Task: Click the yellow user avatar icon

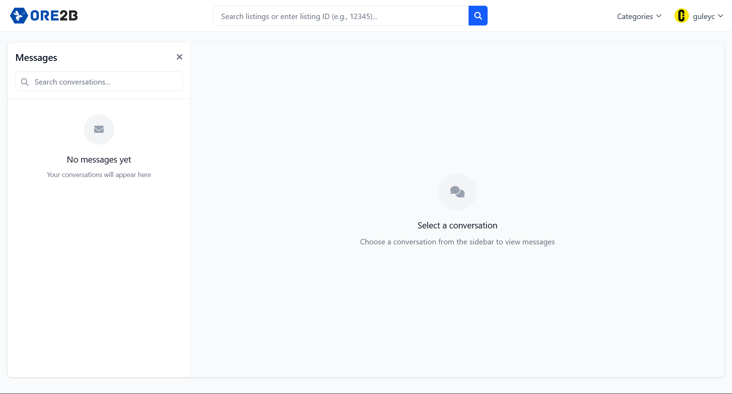Action: [681, 16]
